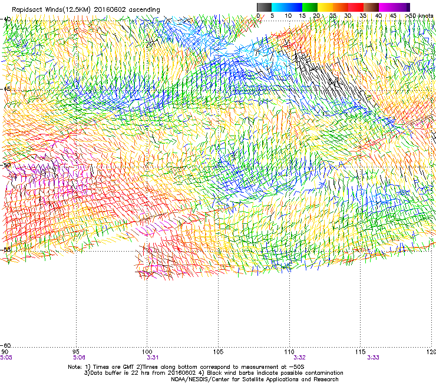Viewport: 436px width, 383px height.
Task: Click the 95 longitude axis label
Action: click(x=76, y=352)
